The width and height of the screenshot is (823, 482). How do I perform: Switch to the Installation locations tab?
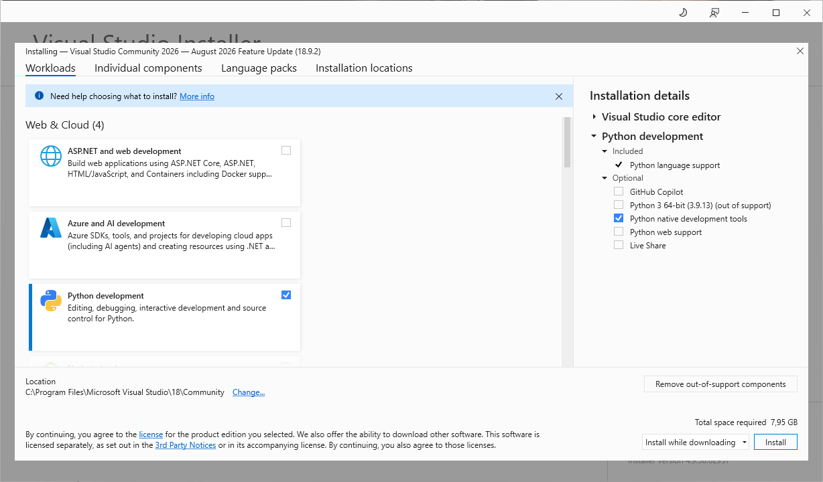click(x=364, y=68)
